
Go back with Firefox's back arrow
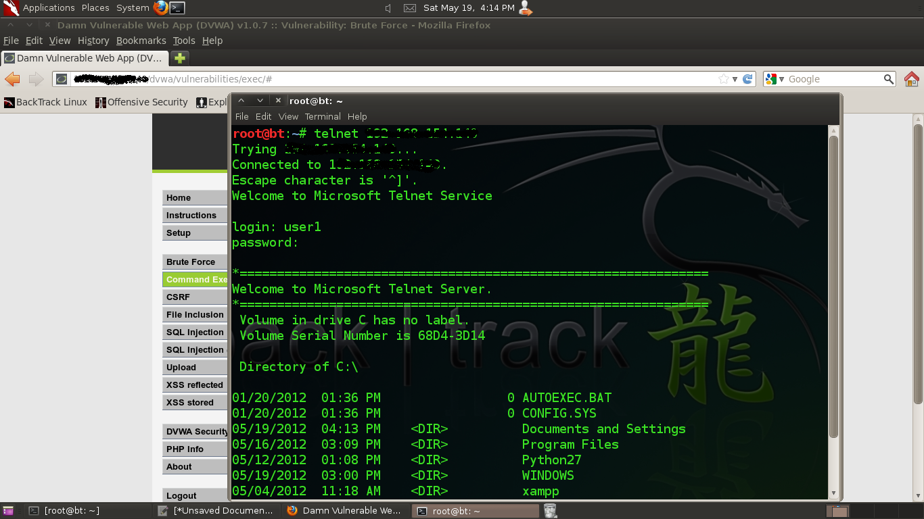(13, 79)
